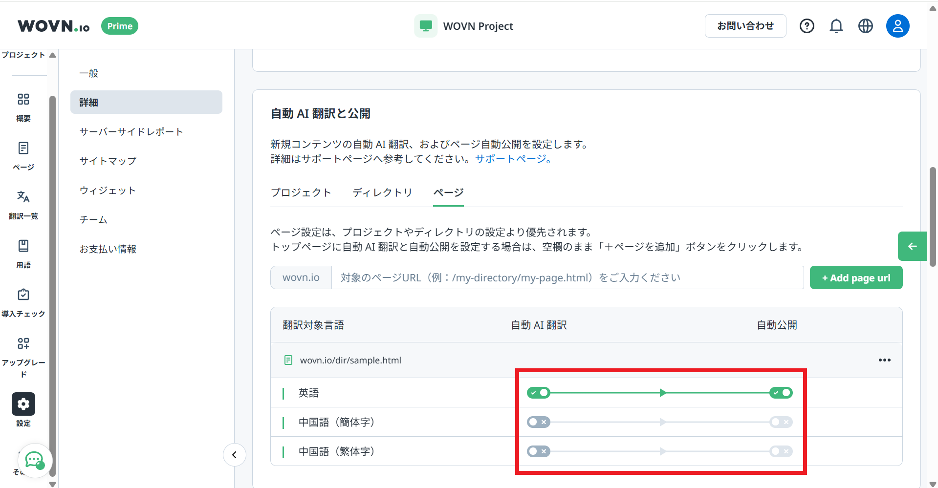
Task: Turn off auto publish toggle for 英語
Action: click(781, 393)
